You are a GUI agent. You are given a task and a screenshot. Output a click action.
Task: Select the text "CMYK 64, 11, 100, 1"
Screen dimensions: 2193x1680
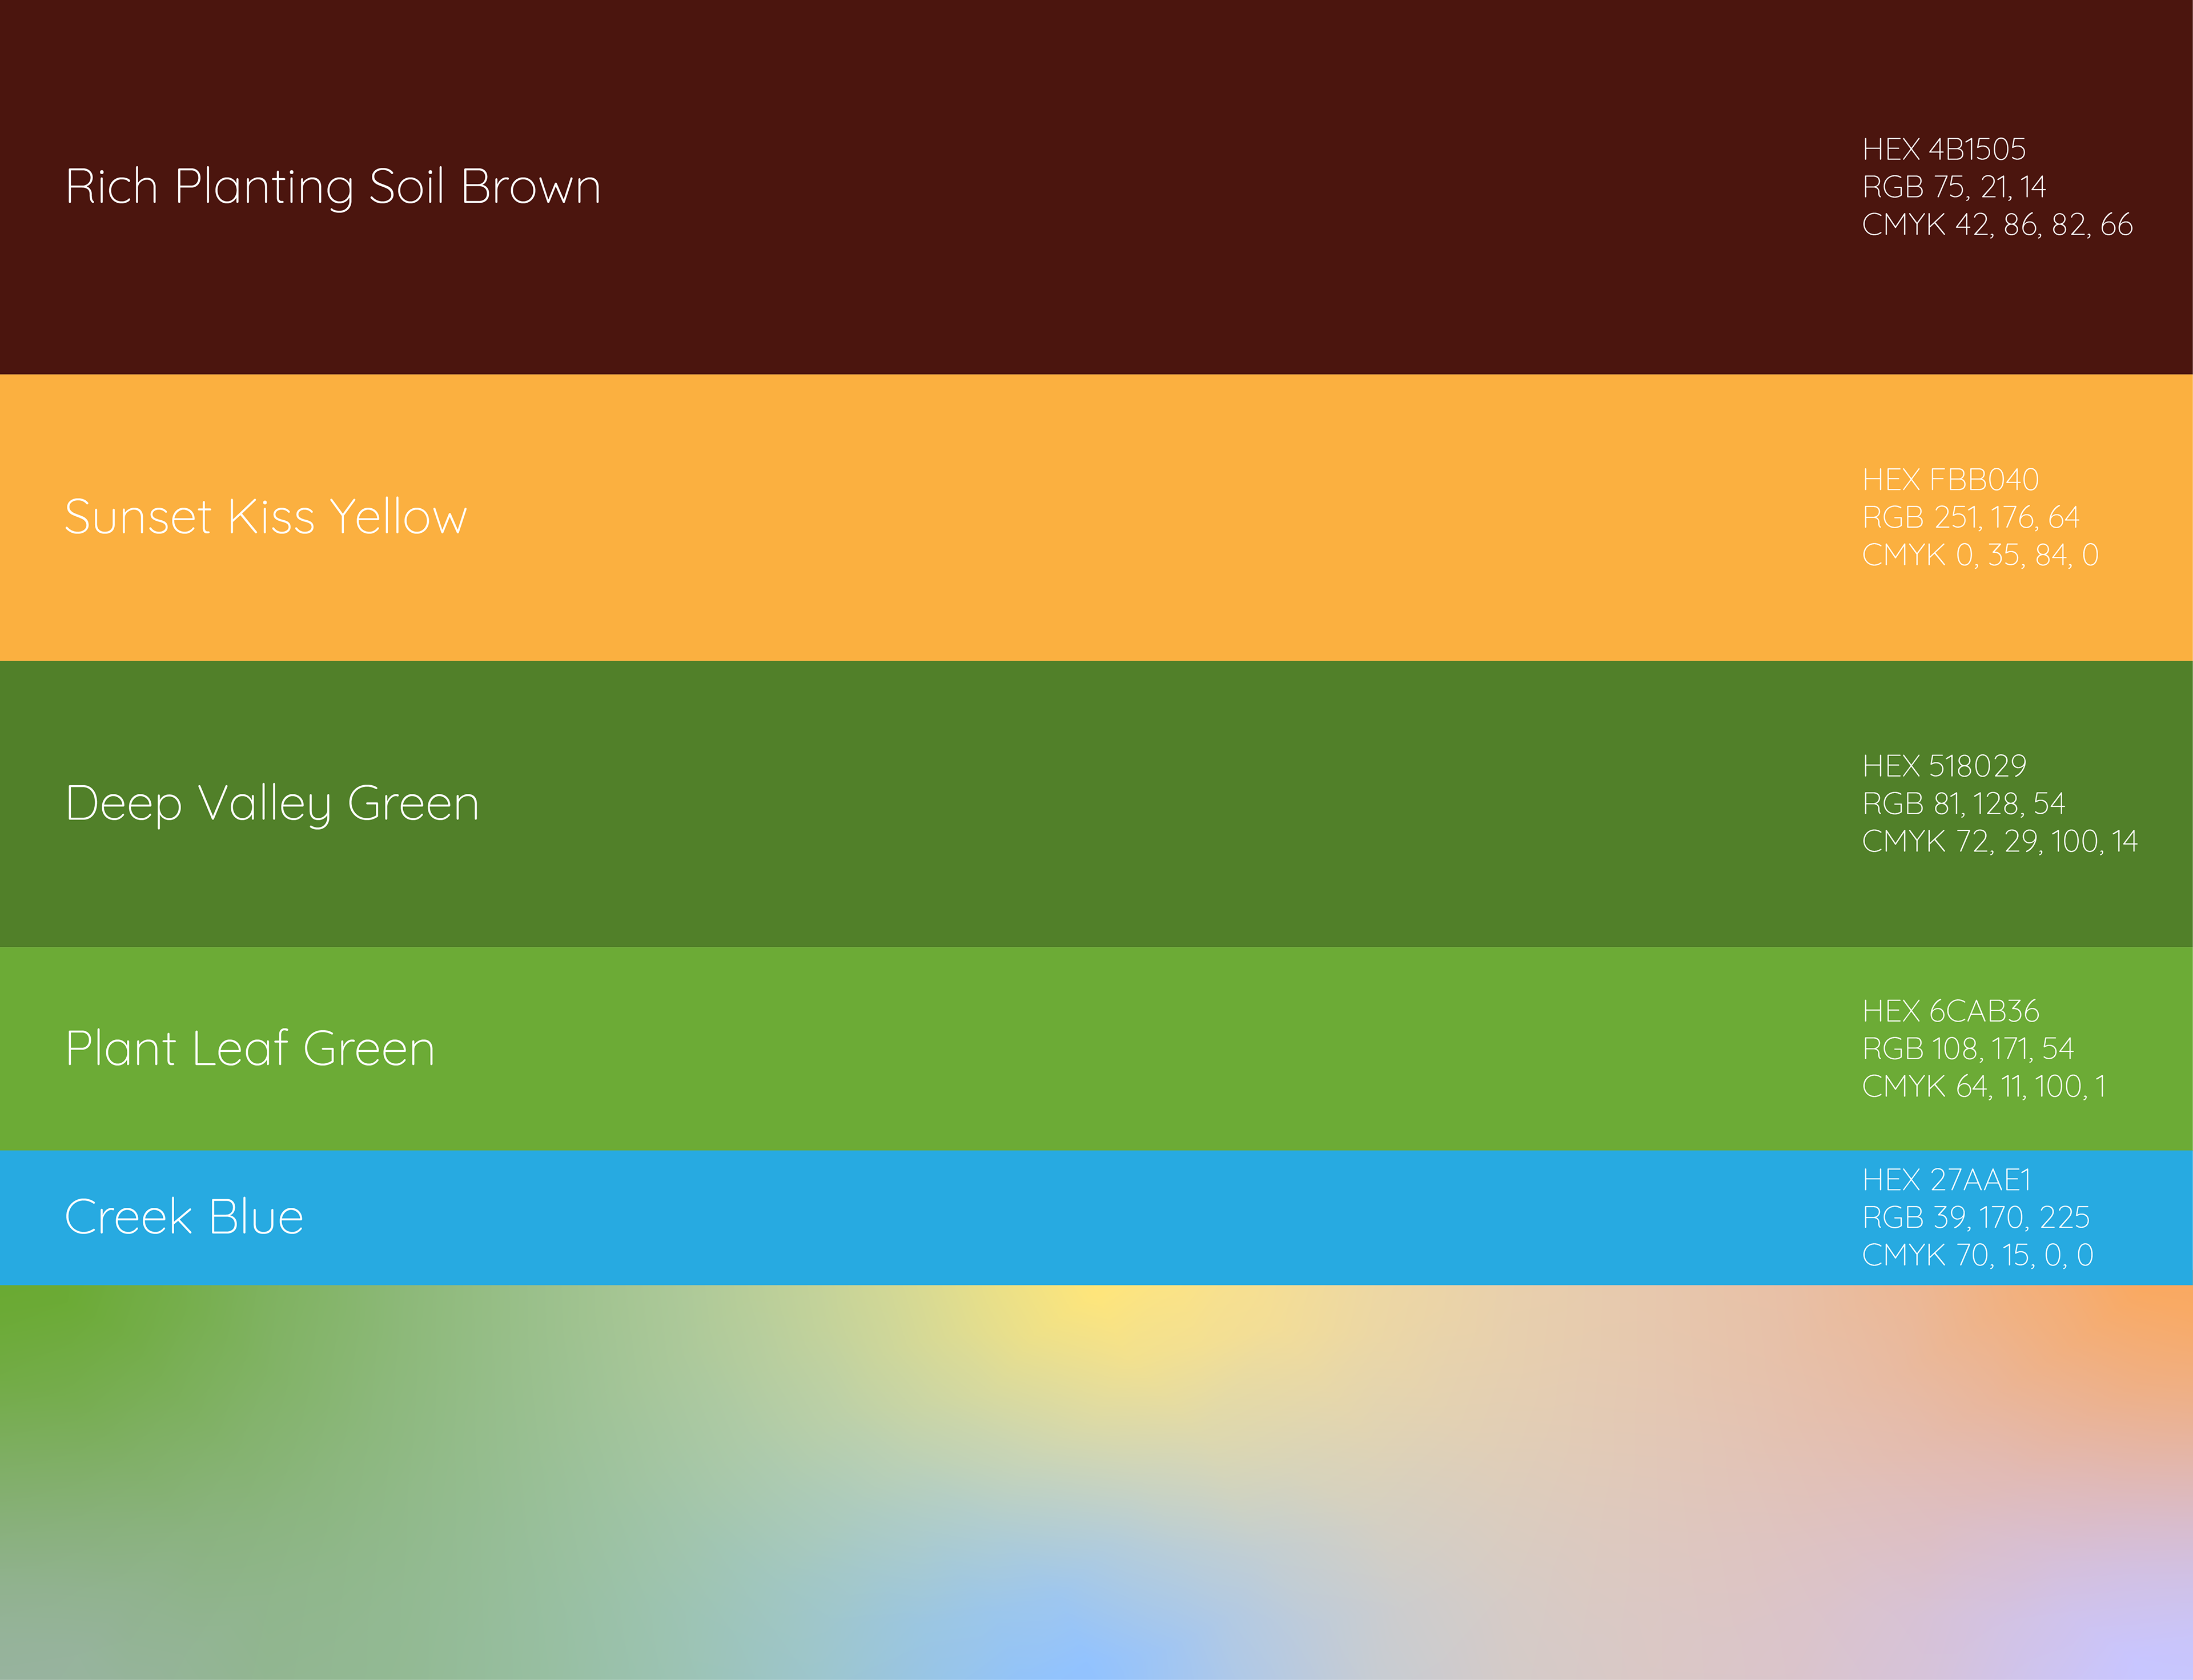[1984, 1086]
